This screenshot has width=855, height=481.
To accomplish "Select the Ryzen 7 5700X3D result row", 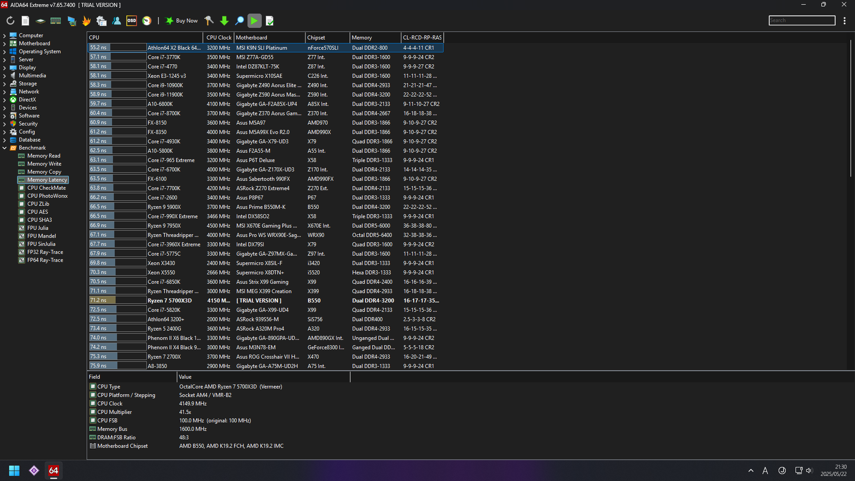I will (x=265, y=301).
